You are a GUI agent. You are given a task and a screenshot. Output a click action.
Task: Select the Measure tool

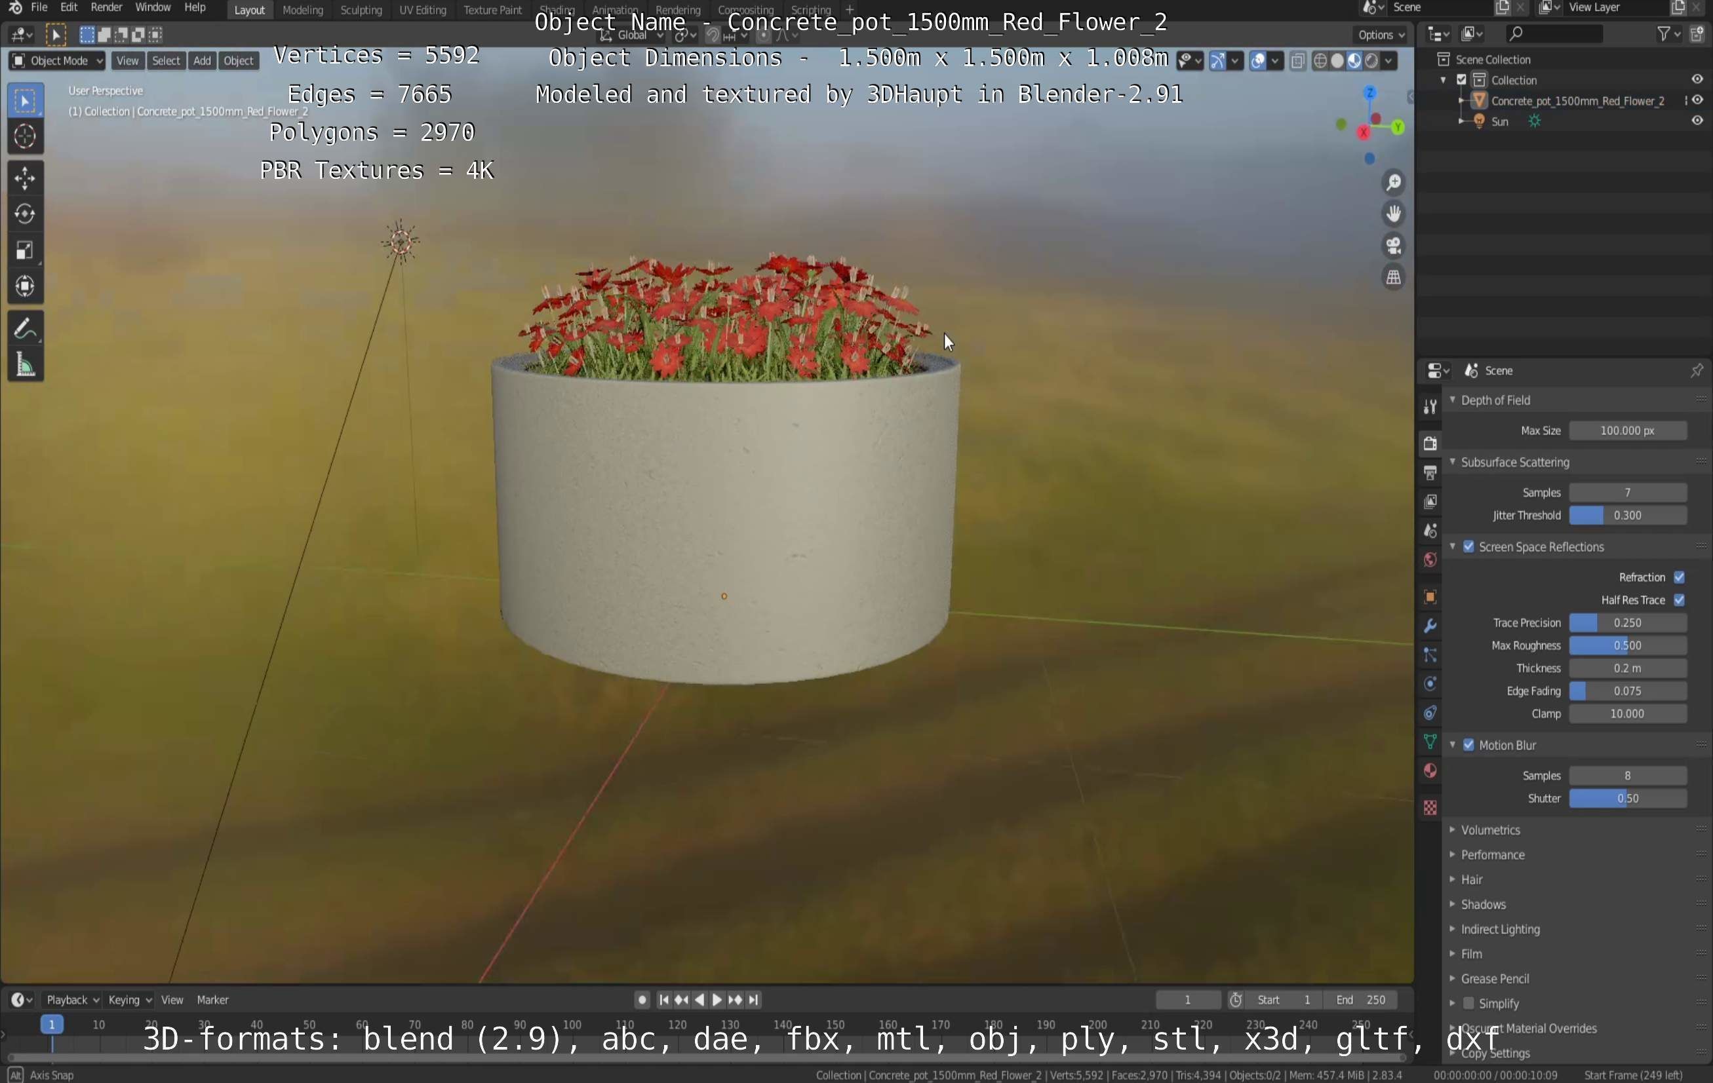[x=25, y=365]
